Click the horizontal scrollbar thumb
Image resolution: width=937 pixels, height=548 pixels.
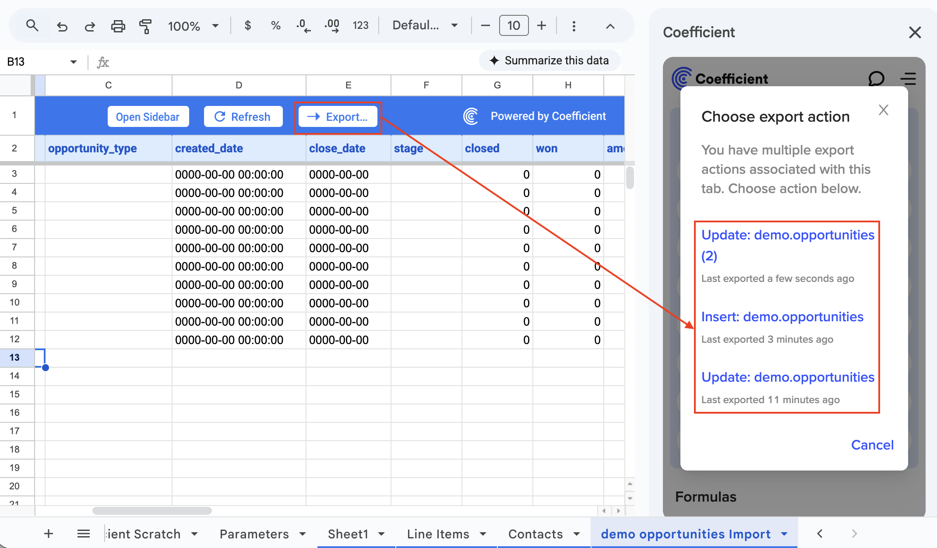tap(152, 511)
